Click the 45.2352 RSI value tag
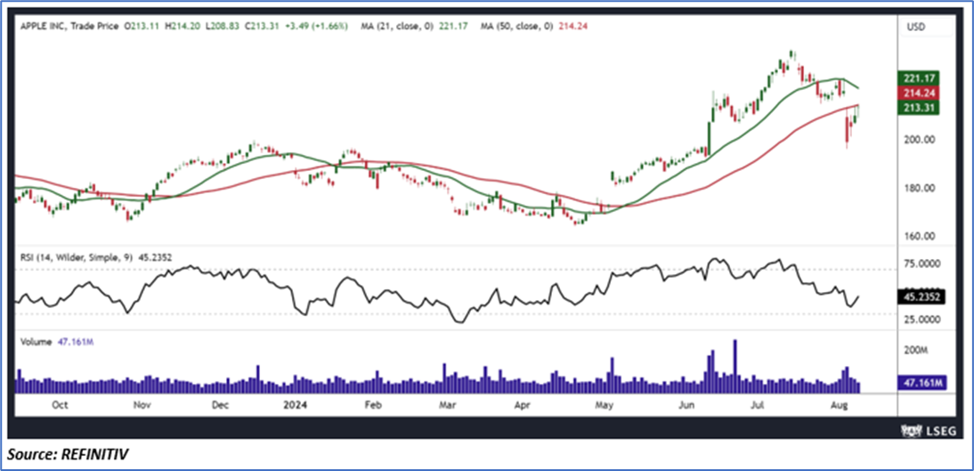The image size is (974, 471). pos(921,297)
